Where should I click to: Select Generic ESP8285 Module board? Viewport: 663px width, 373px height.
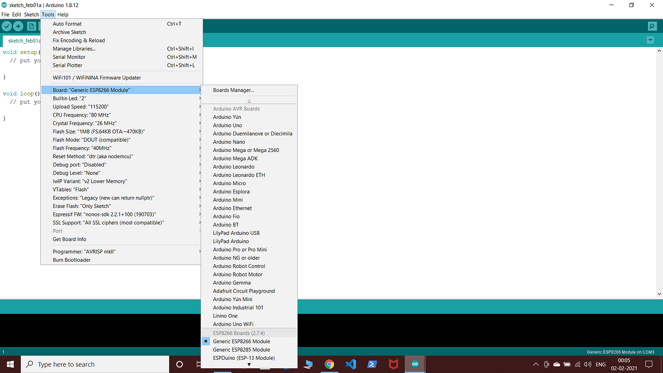click(x=249, y=350)
